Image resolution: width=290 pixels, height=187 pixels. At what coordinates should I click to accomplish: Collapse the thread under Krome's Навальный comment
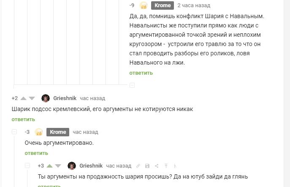point(132,85)
